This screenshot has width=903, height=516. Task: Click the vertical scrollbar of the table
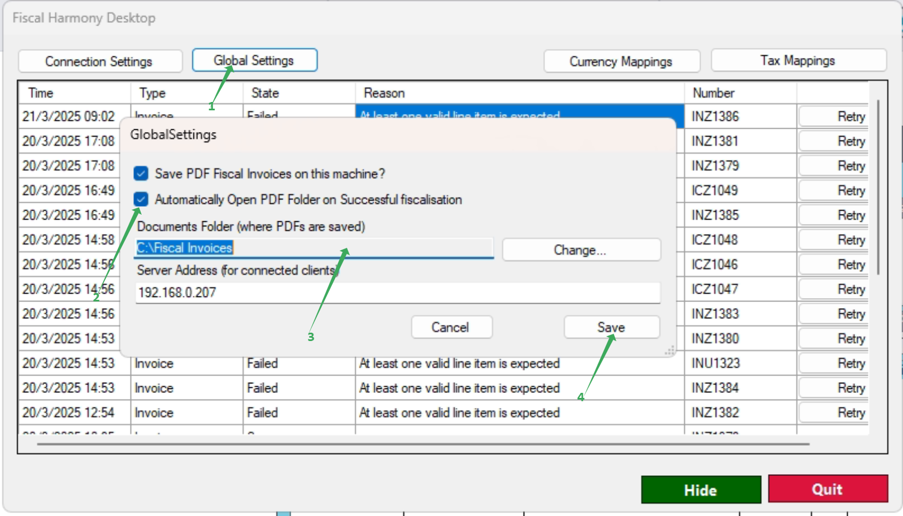pos(878,187)
